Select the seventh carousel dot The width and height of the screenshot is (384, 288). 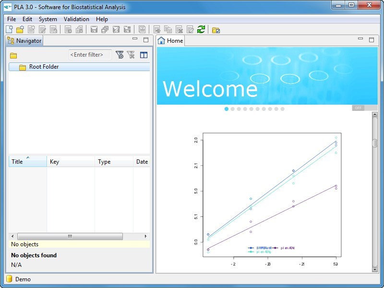click(x=264, y=109)
